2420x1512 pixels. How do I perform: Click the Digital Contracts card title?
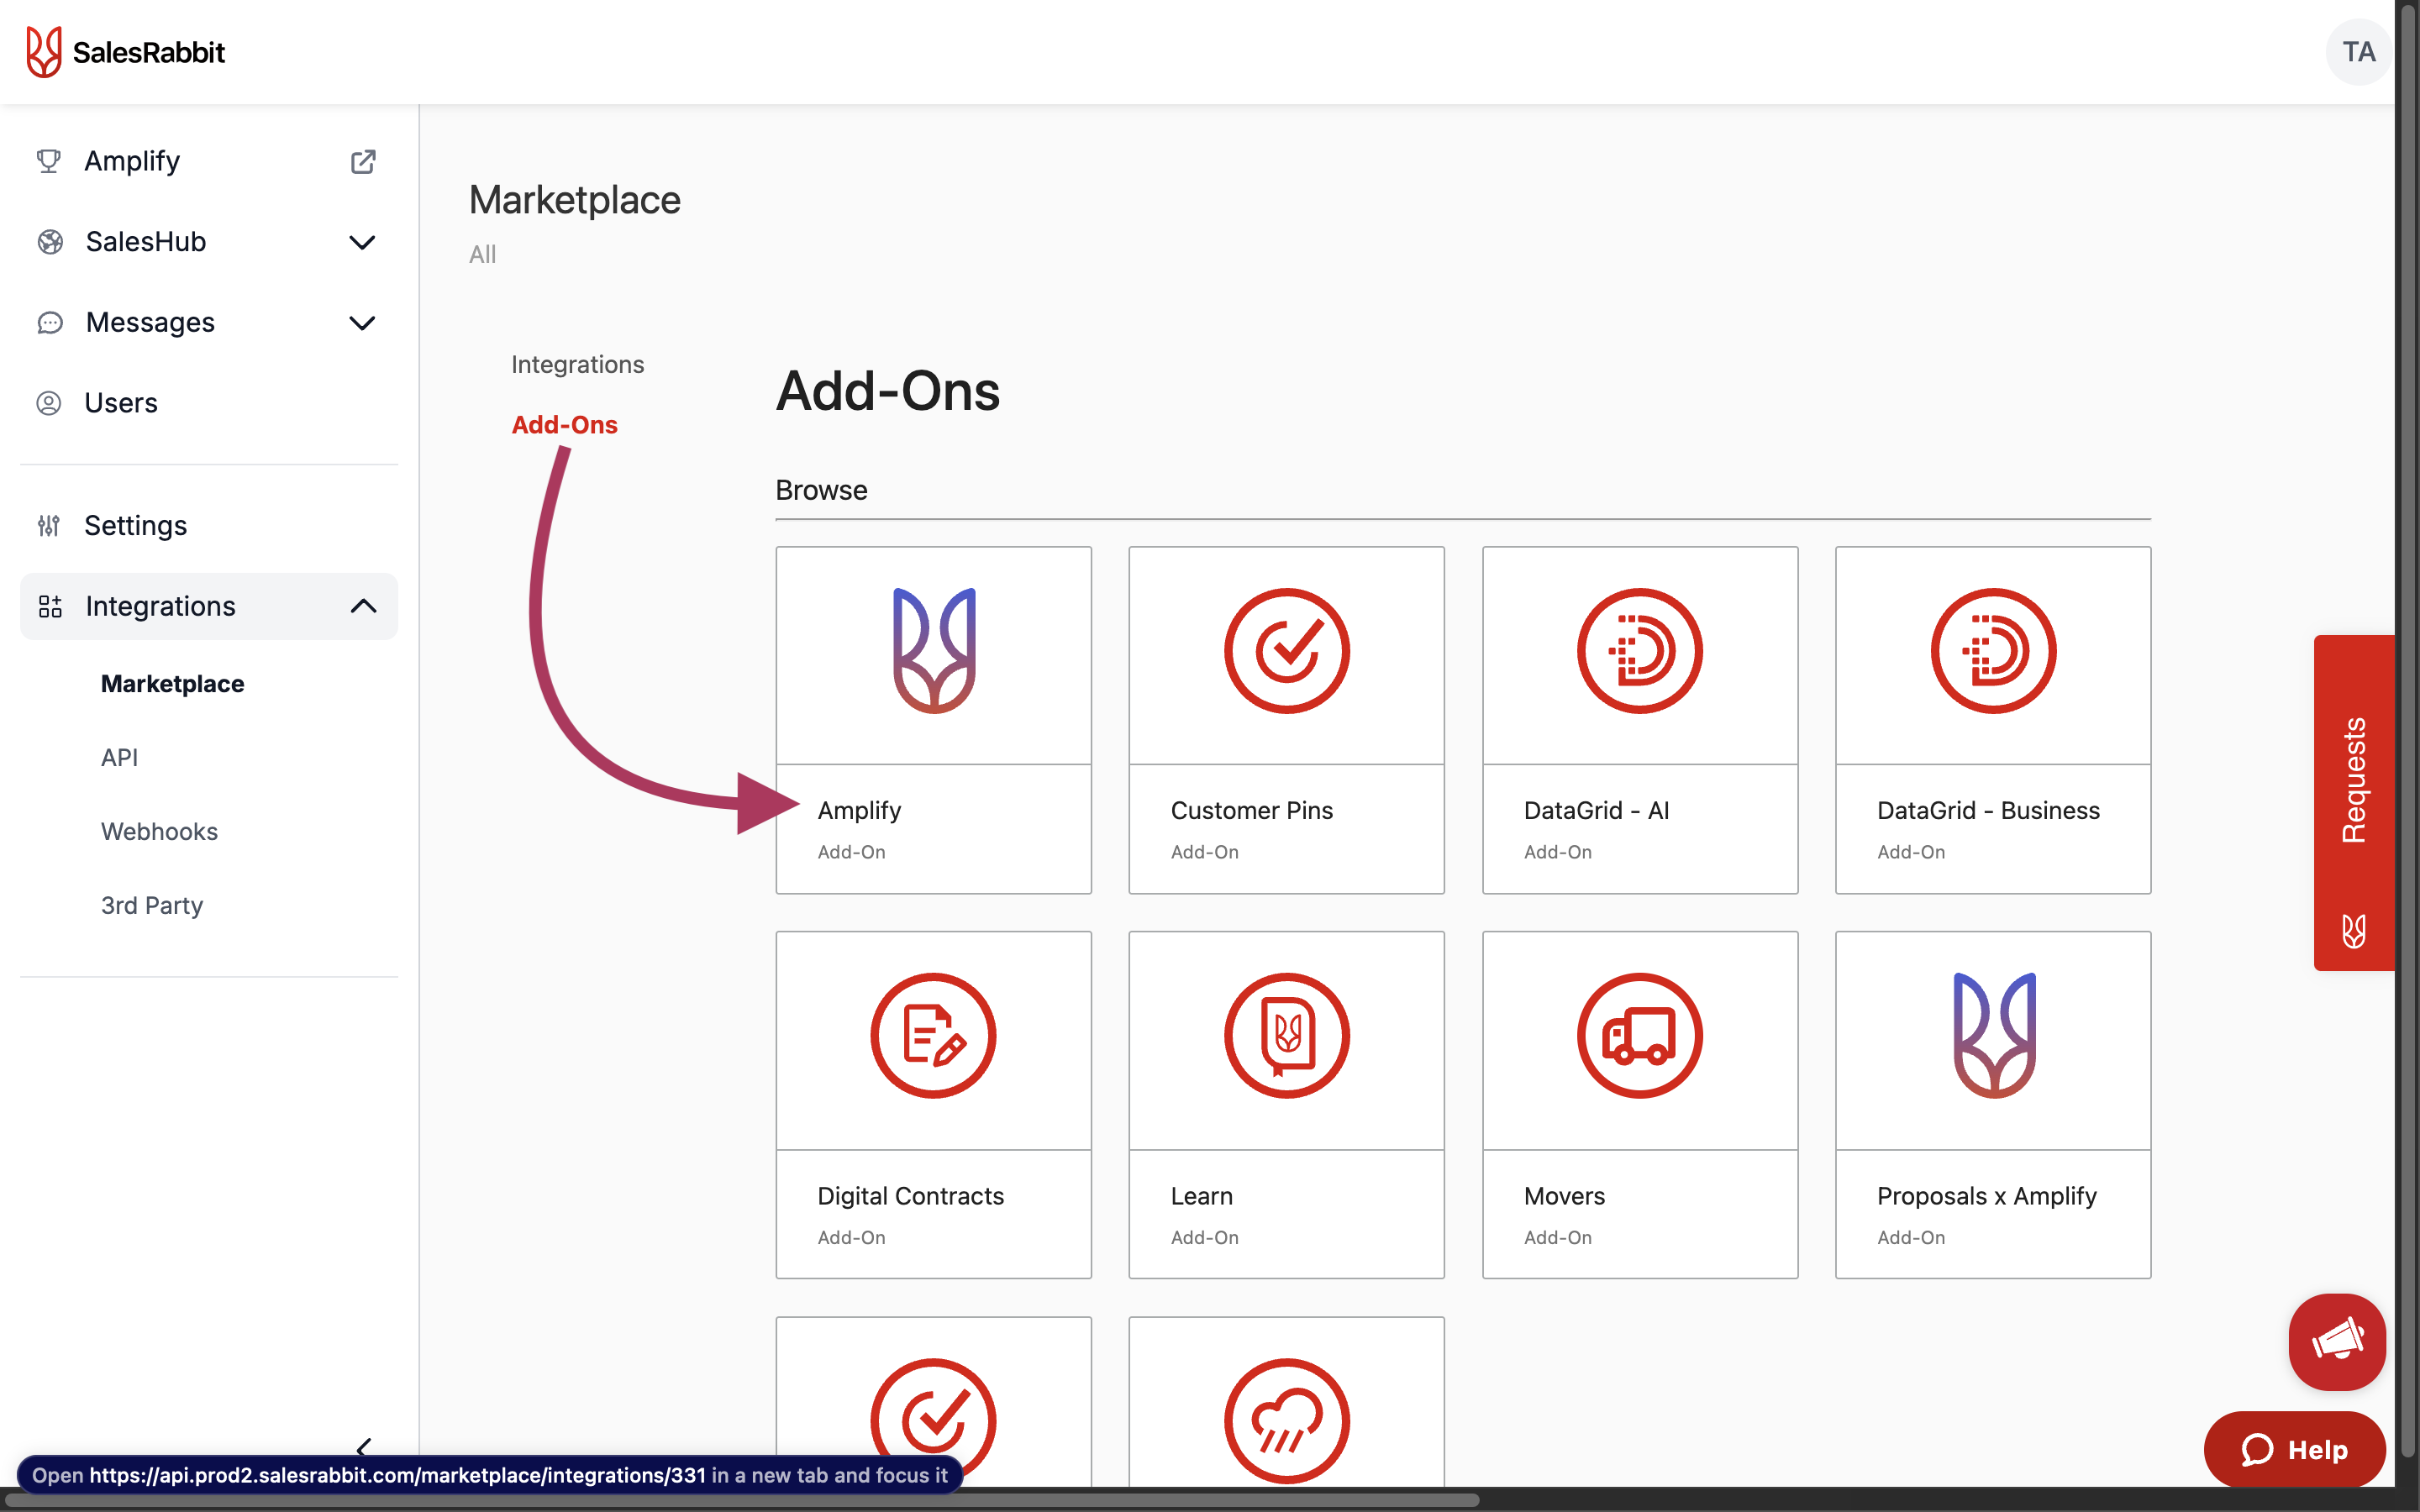[911, 1196]
